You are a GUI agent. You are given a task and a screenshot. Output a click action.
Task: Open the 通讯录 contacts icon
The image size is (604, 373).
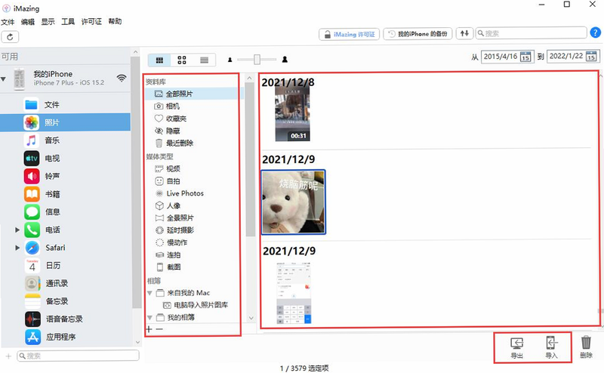32,283
